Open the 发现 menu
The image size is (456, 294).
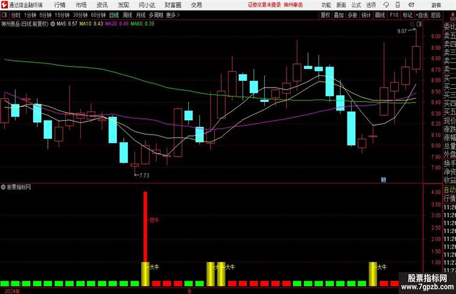tap(124, 5)
